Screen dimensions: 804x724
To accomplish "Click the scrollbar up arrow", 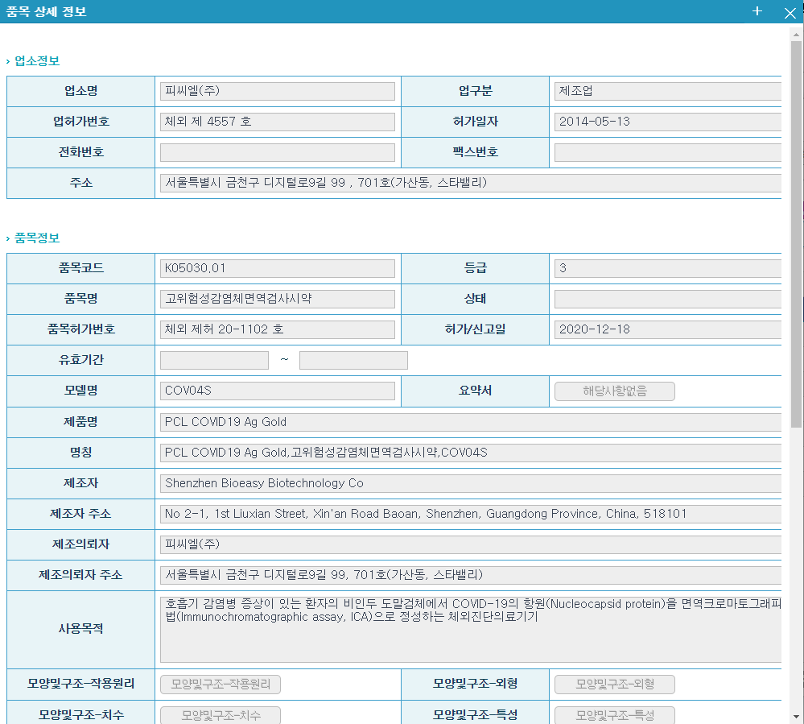I will click(796, 35).
